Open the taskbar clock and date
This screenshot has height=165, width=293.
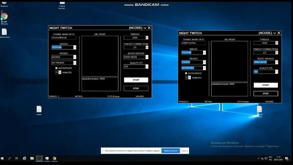tap(278, 159)
